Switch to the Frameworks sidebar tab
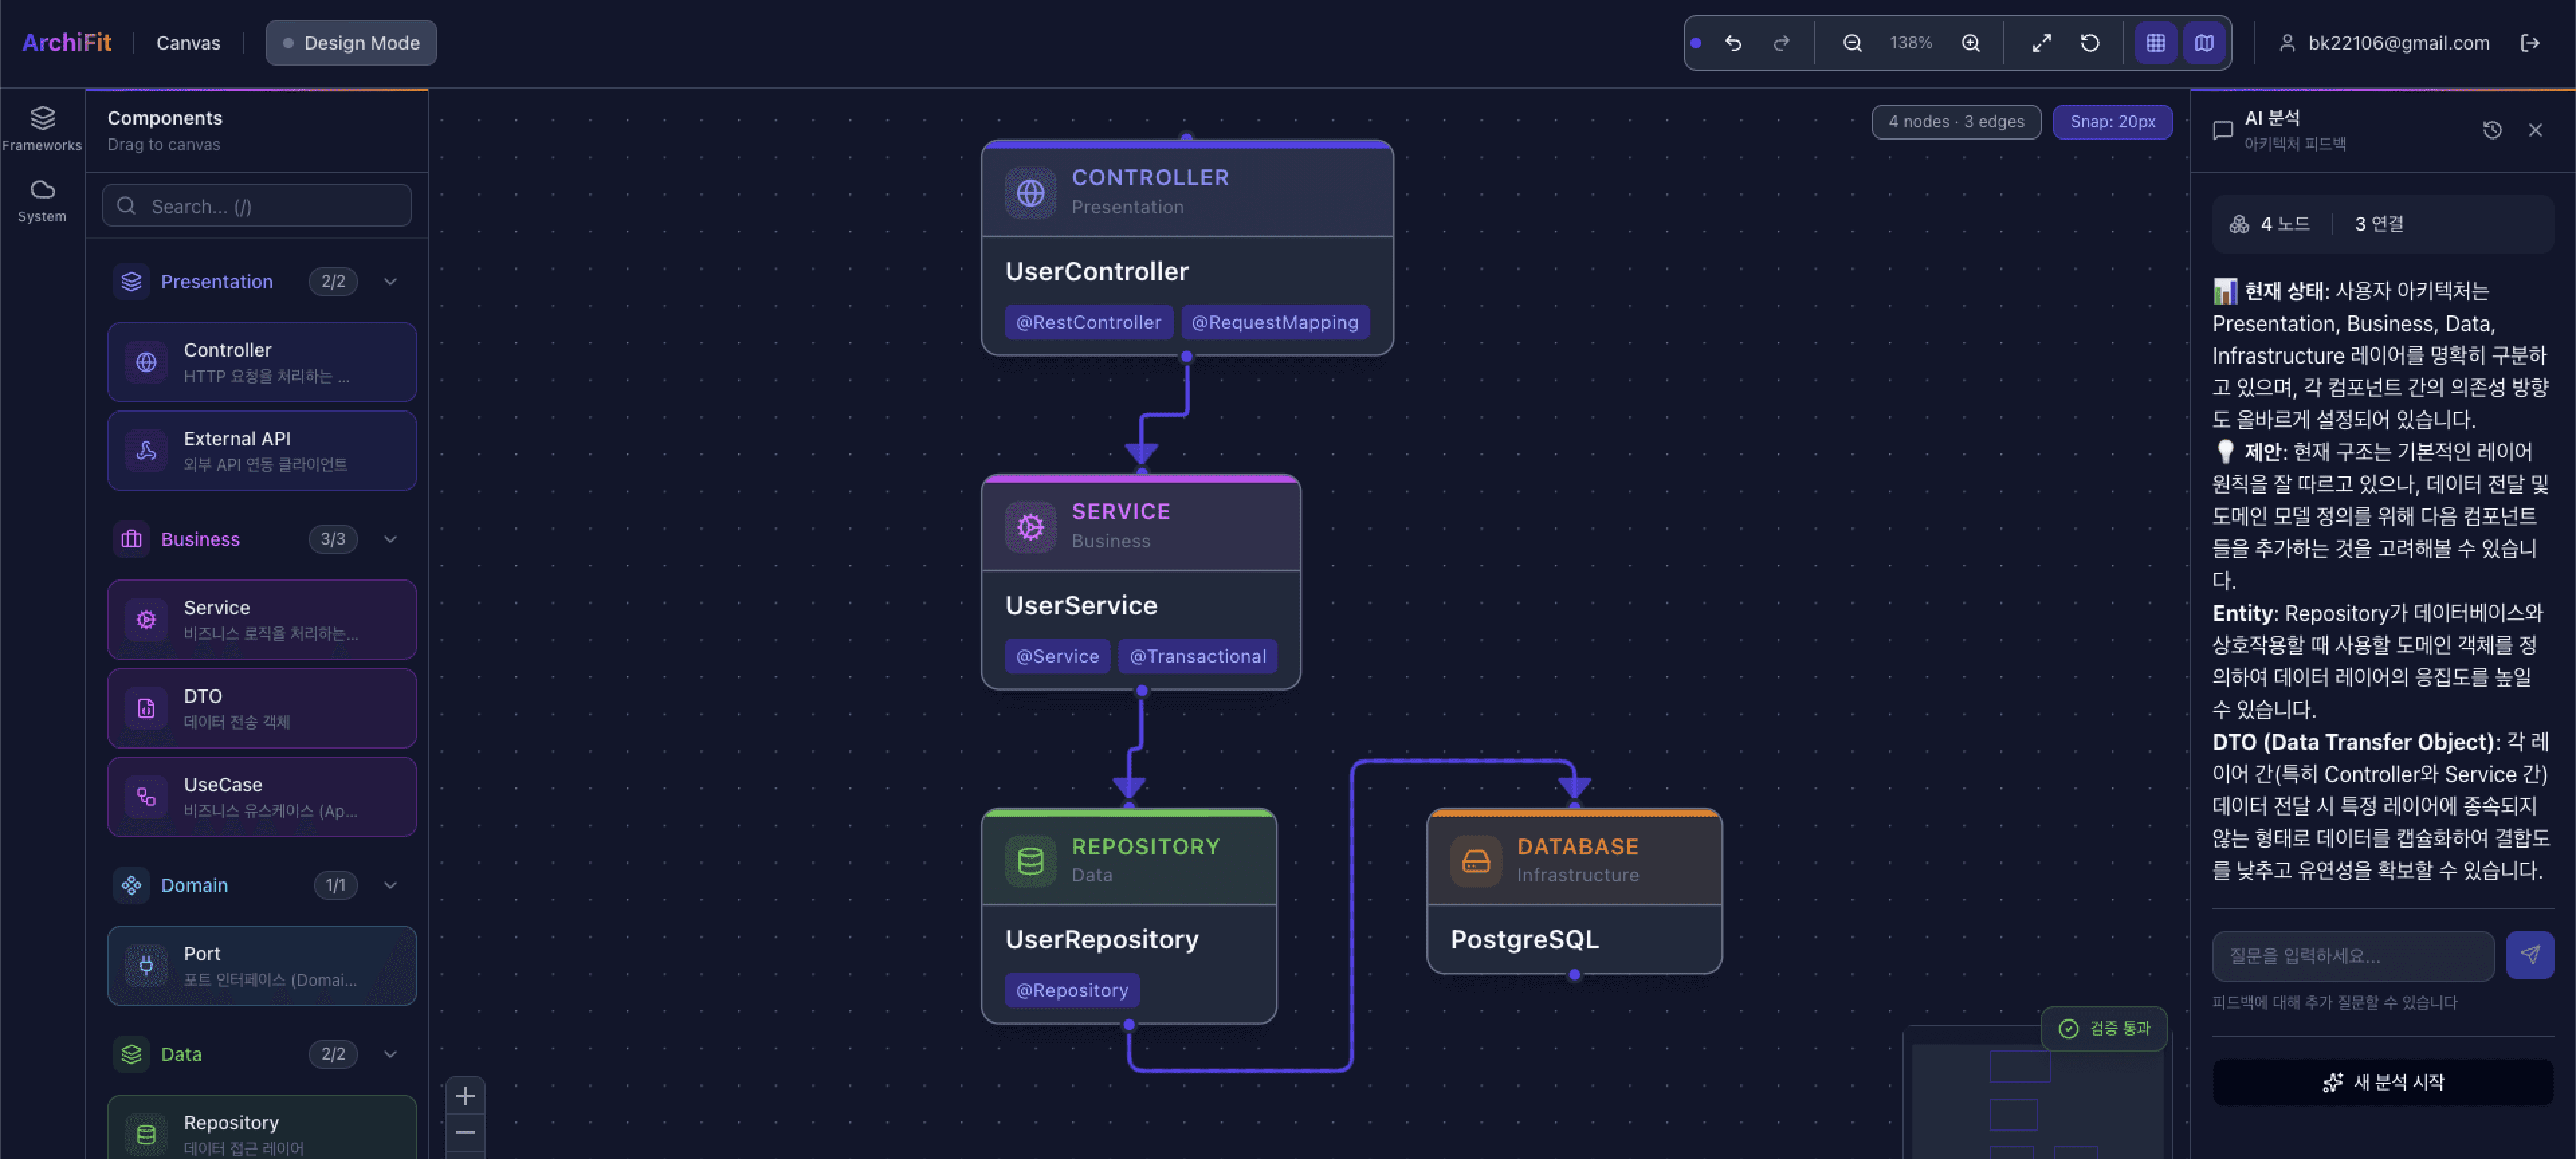Screen dimensions: 2576x1159 coord(42,128)
